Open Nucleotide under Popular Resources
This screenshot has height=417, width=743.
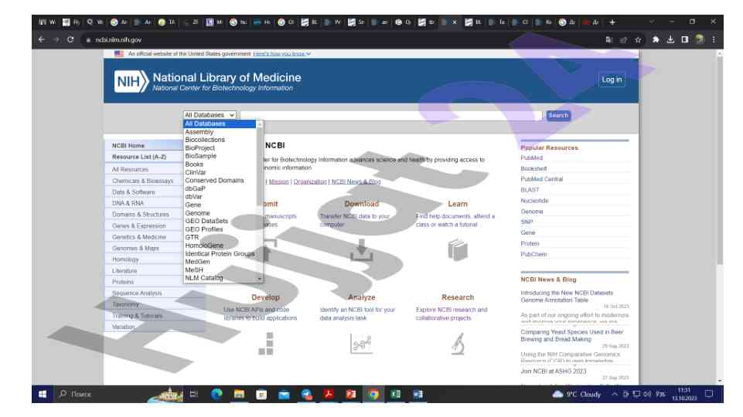[x=534, y=201]
